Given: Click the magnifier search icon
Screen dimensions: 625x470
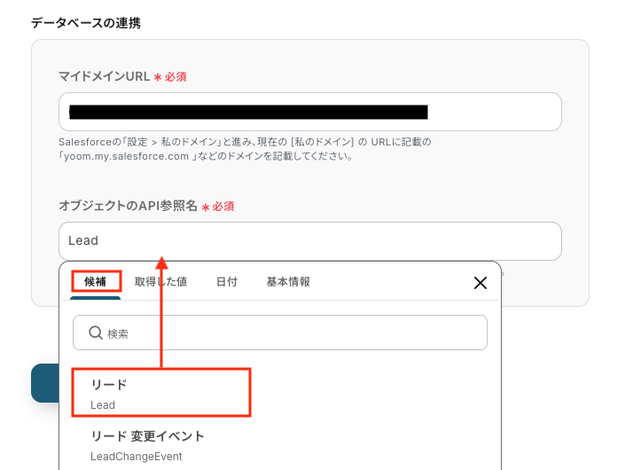Looking at the screenshot, I should [x=96, y=333].
